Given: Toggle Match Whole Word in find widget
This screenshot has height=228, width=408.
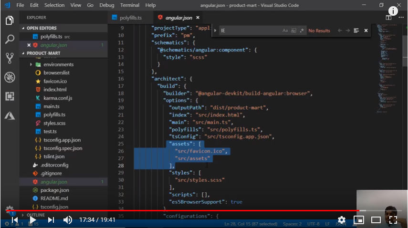Looking at the screenshot, I should (x=293, y=31).
